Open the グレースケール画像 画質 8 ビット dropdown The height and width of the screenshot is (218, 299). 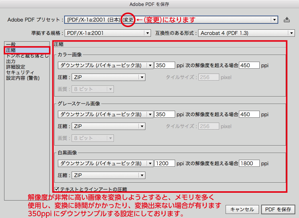(93, 138)
